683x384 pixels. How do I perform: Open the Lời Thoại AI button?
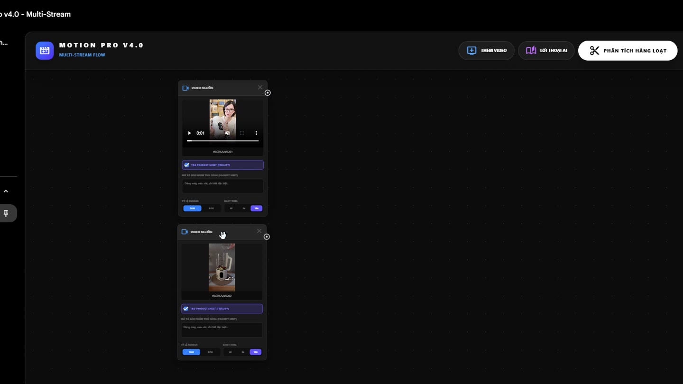pos(546,50)
